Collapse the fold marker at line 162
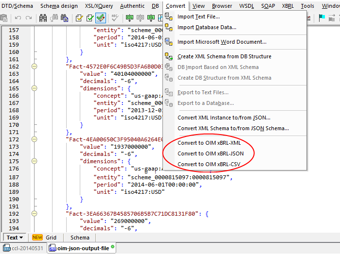Screen dimensions: 340x256 34,67
